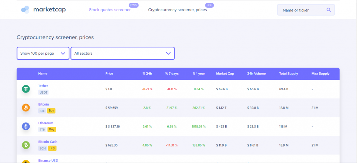Click the Bitcoin Cash price $ 628.35
Image resolution: width=357 pixels, height=163 pixels.
pyautogui.click(x=111, y=145)
